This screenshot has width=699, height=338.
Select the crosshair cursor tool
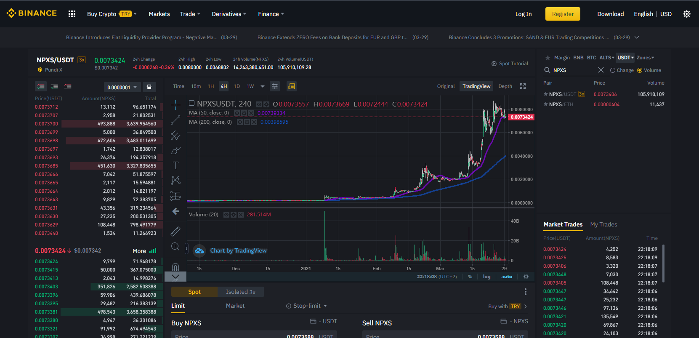pyautogui.click(x=175, y=105)
